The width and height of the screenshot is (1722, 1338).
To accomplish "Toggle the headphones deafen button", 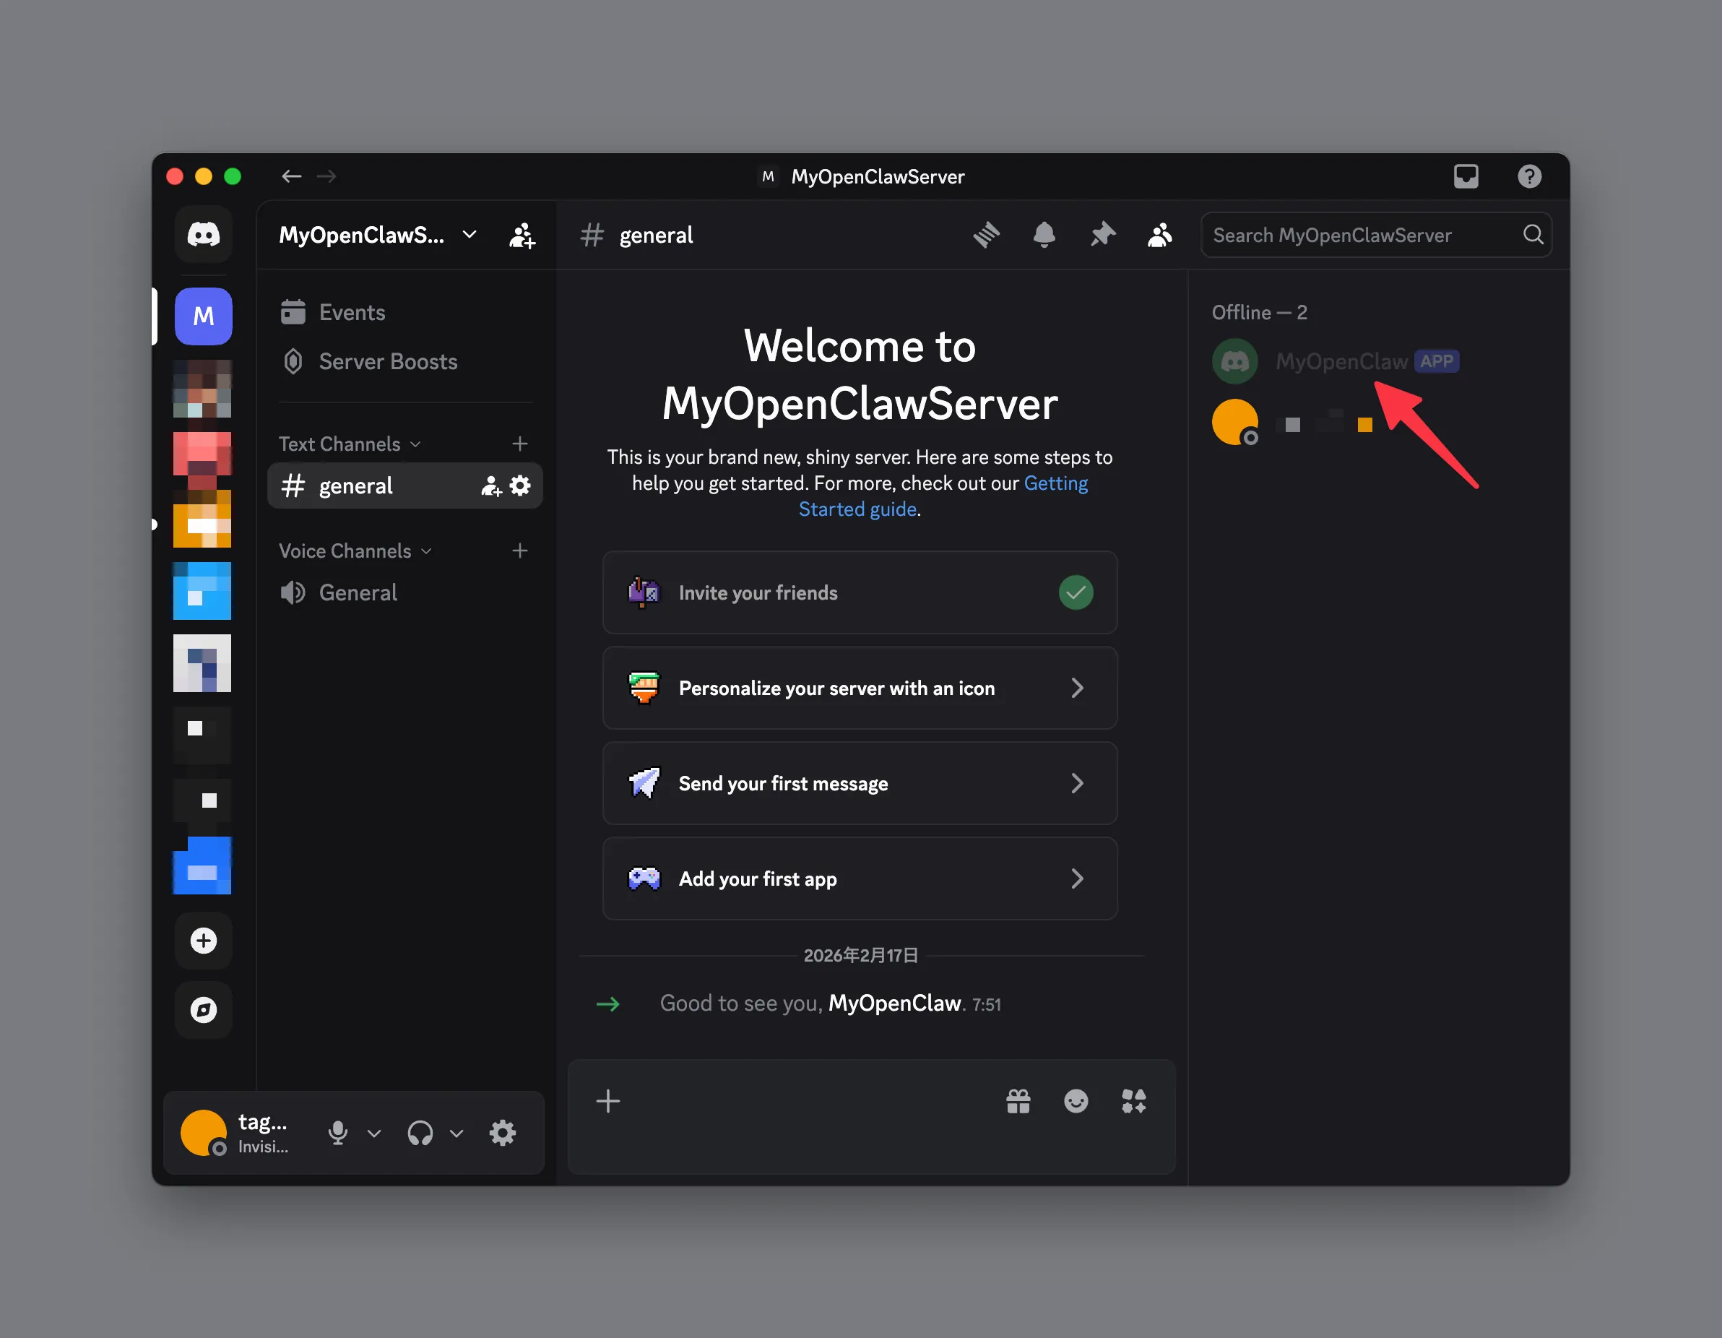I will [420, 1133].
